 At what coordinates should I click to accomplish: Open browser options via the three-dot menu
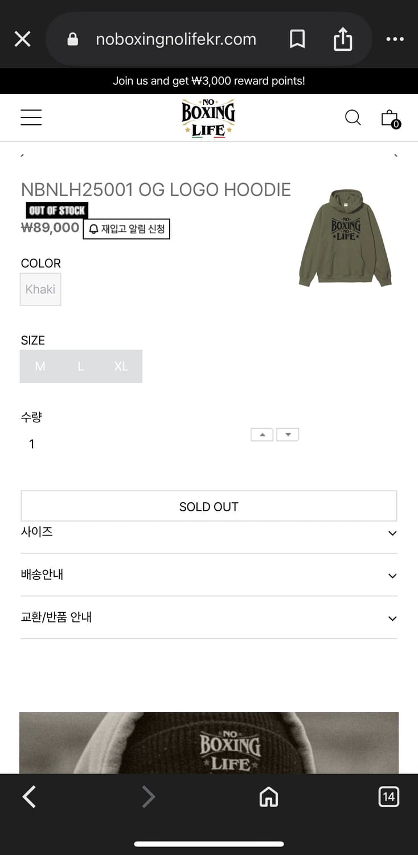pos(395,39)
